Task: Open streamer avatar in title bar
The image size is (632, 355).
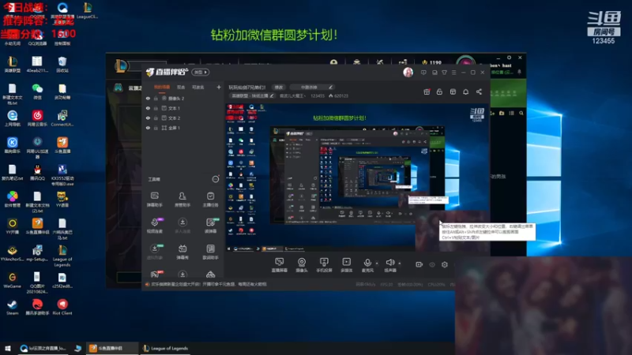Action: 408,72
